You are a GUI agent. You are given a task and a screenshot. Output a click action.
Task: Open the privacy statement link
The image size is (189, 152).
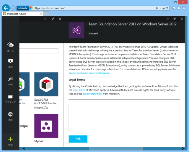point(92,94)
